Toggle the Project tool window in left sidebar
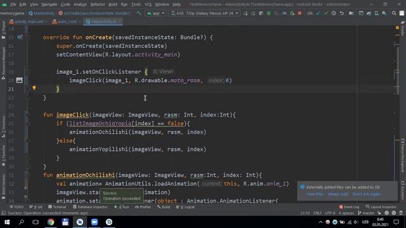The height and width of the screenshot is (228, 406). point(3,30)
